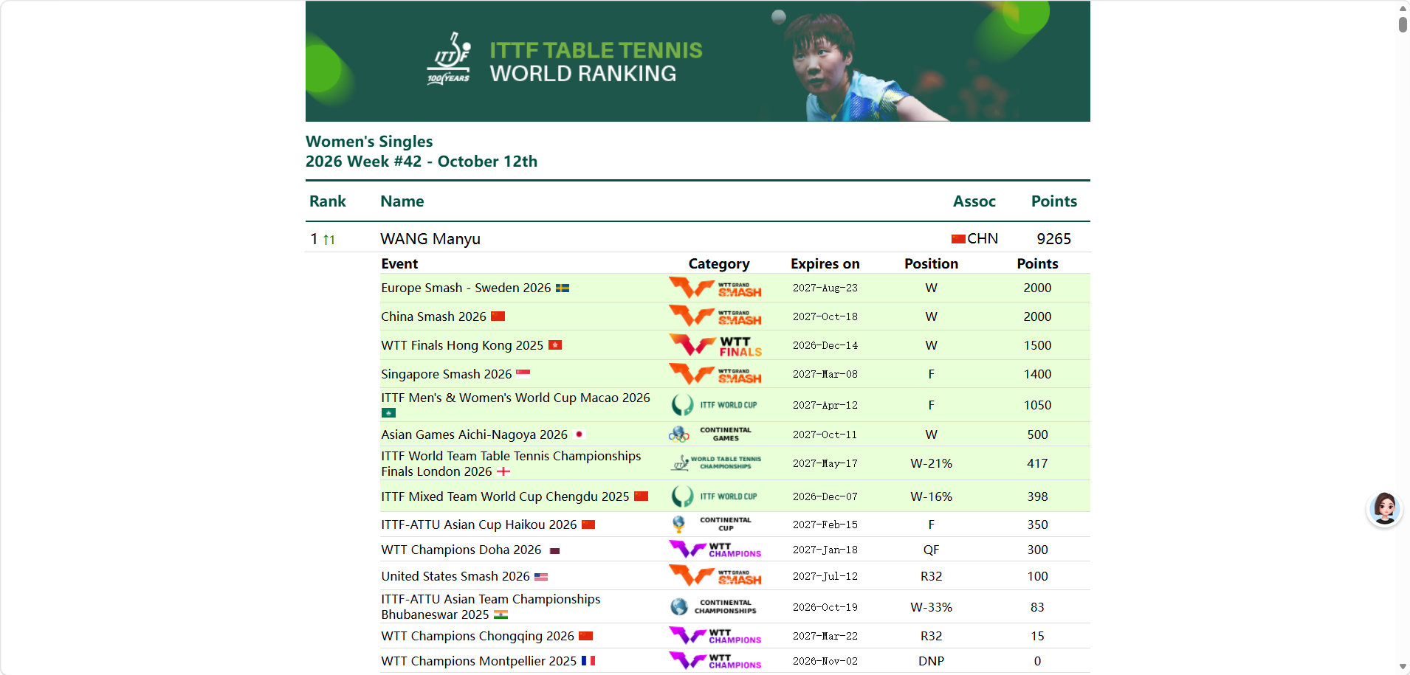
Task: Open ITTF-ATTU Asian Cup Haikou 2026 event
Action: (x=479, y=525)
